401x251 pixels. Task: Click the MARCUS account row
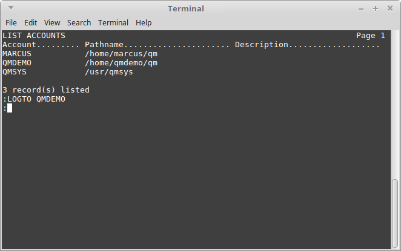click(x=80, y=54)
